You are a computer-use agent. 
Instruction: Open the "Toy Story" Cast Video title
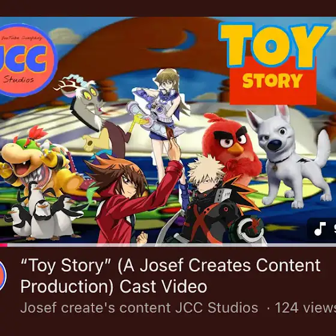click(170, 276)
